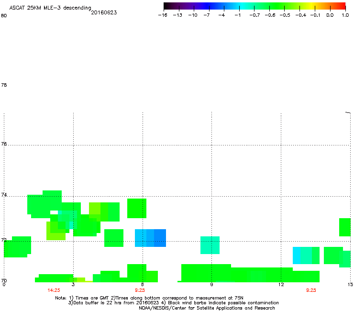Screen dimensions: 354x311
Task: Click the -13 label on the color scale
Action: [x=177, y=15]
